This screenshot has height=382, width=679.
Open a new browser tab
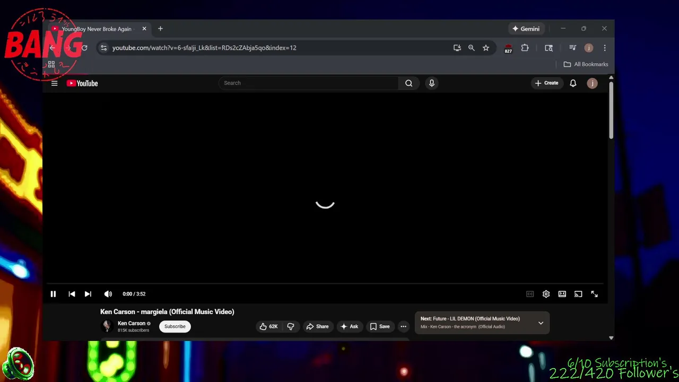coord(160,29)
